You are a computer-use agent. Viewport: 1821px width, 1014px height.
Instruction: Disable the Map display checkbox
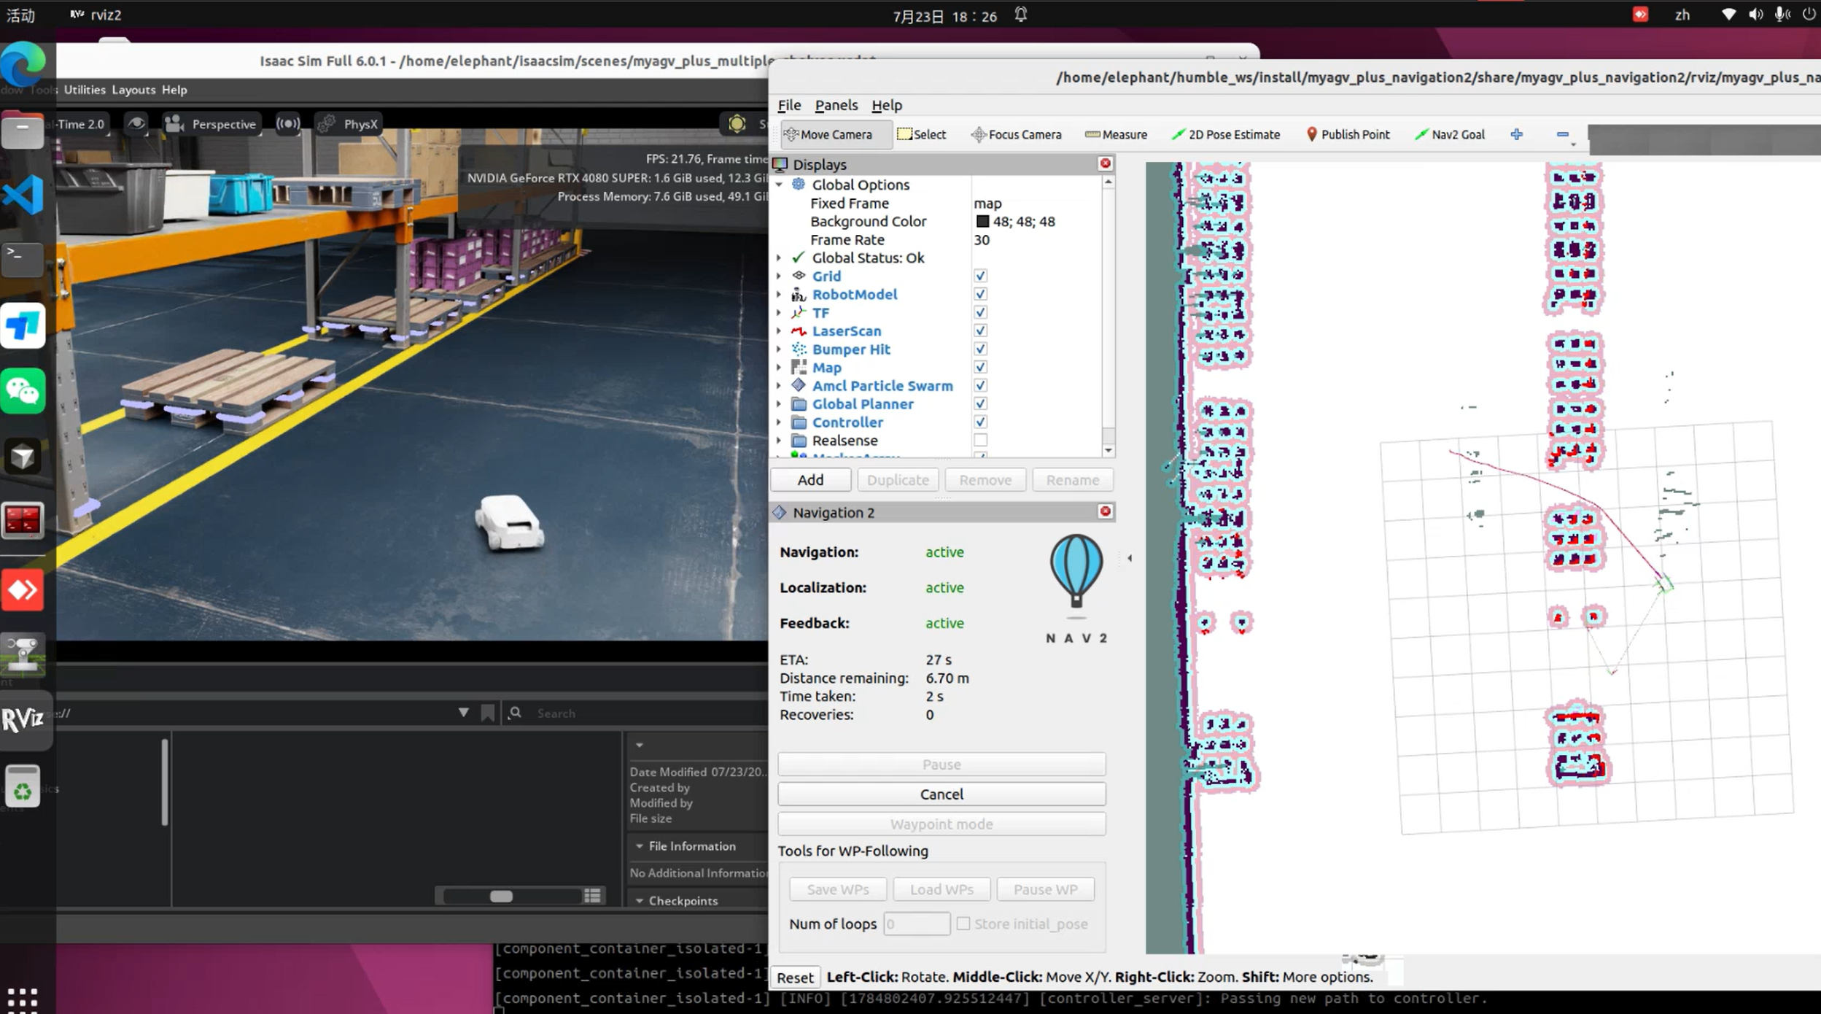click(980, 367)
